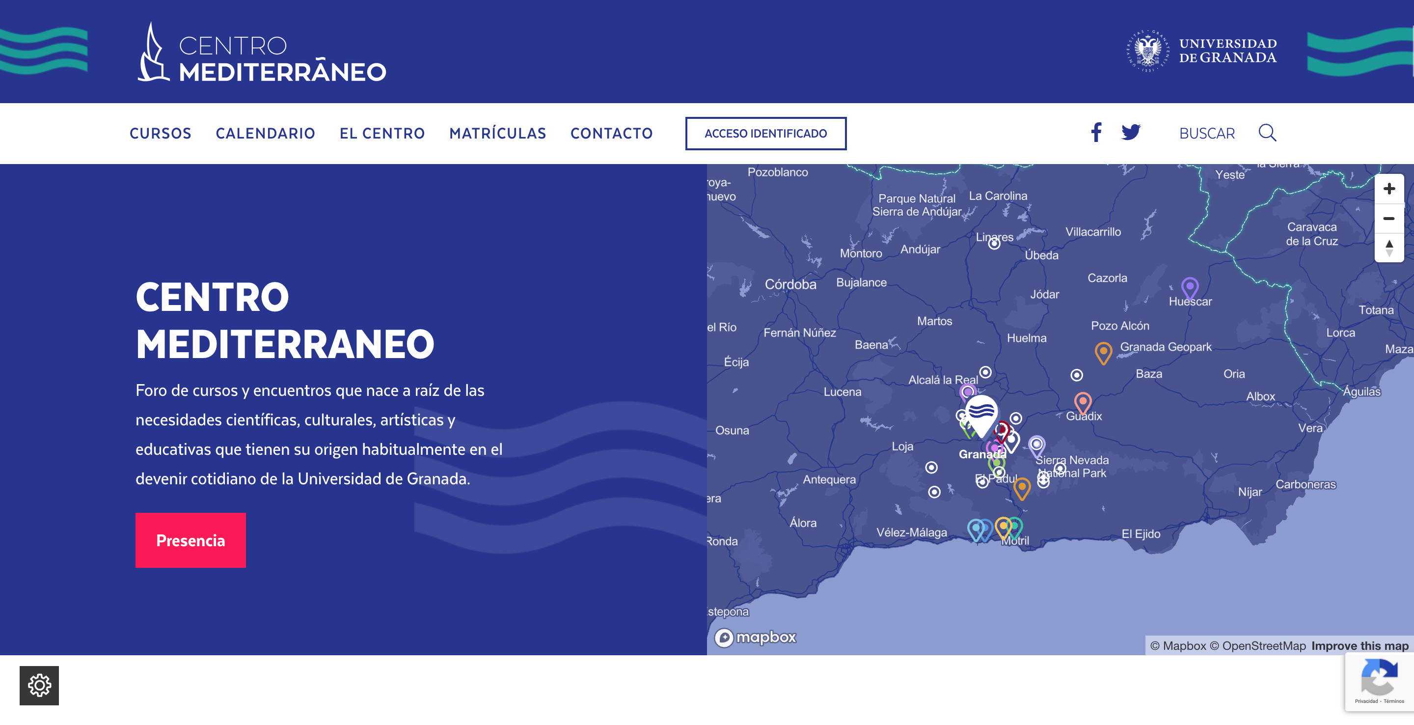The image size is (1414, 725).
Task: Click the Facebook icon
Action: 1096,132
